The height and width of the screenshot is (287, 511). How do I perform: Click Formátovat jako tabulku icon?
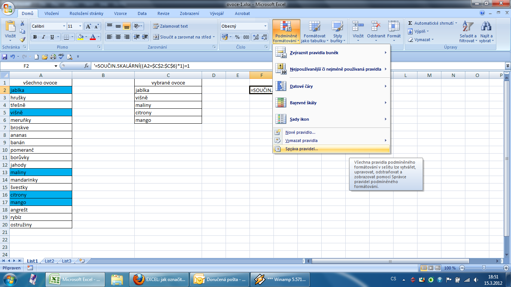click(314, 32)
